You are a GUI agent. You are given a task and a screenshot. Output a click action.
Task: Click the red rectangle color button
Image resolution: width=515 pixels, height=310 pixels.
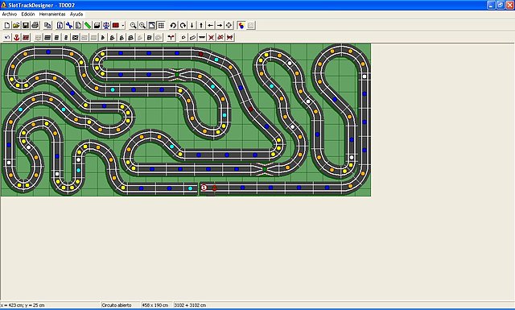pos(116,25)
